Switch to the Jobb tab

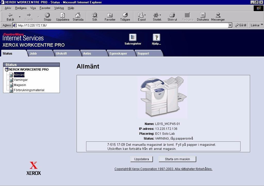40,54
